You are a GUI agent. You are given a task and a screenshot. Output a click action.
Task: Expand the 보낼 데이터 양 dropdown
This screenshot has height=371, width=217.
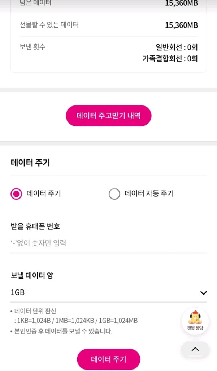108,293
